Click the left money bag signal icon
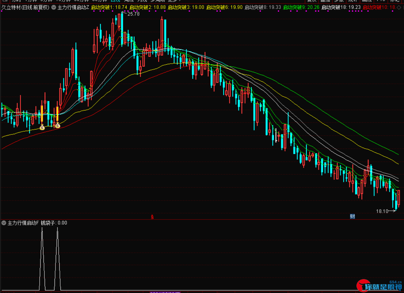This screenshot has width=404, height=293. pos(42,127)
